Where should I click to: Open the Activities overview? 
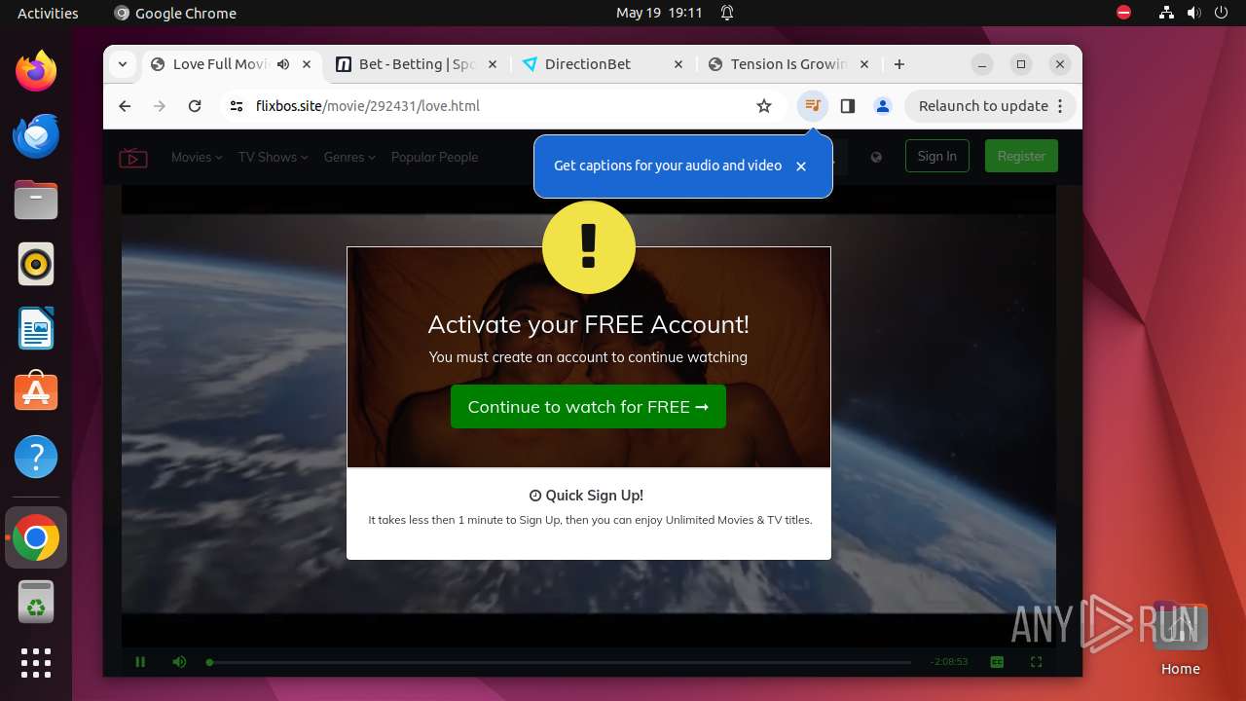tap(48, 13)
